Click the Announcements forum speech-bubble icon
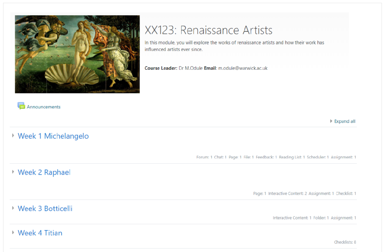The height and width of the screenshot is (252, 384). tap(21, 106)
